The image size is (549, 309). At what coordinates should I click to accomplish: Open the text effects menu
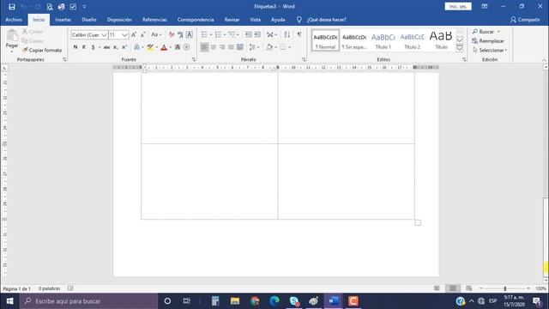point(137,47)
